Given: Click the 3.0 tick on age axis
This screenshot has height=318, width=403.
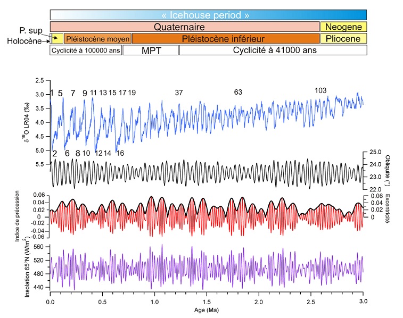Looking at the screenshot, I should point(363,302).
